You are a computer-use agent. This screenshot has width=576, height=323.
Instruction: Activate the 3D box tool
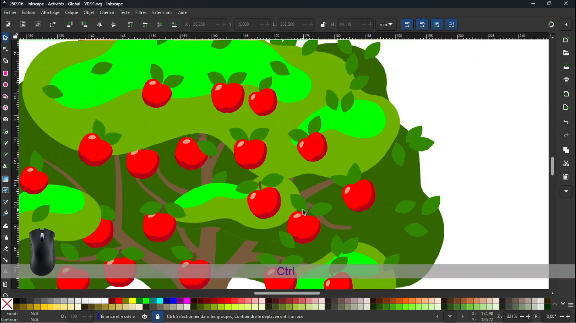[6, 108]
